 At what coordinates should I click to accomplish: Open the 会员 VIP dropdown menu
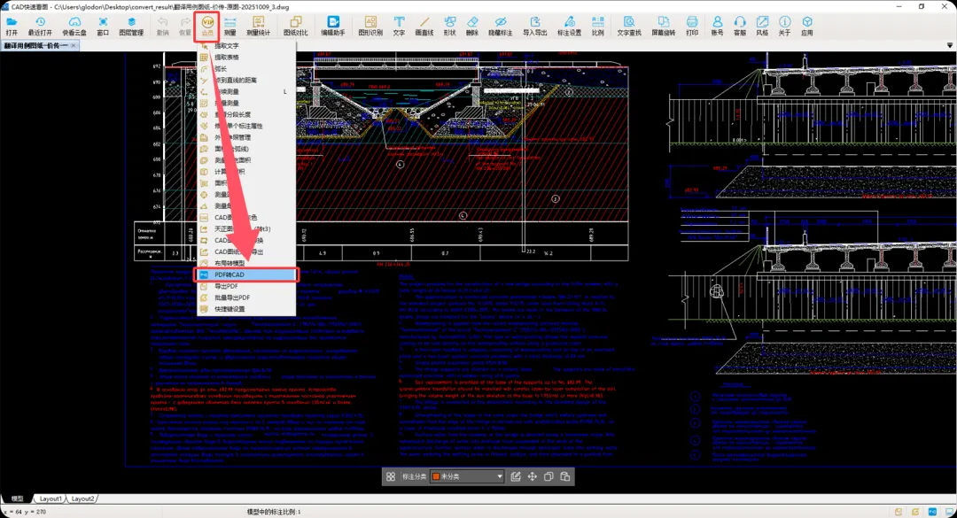[208, 25]
